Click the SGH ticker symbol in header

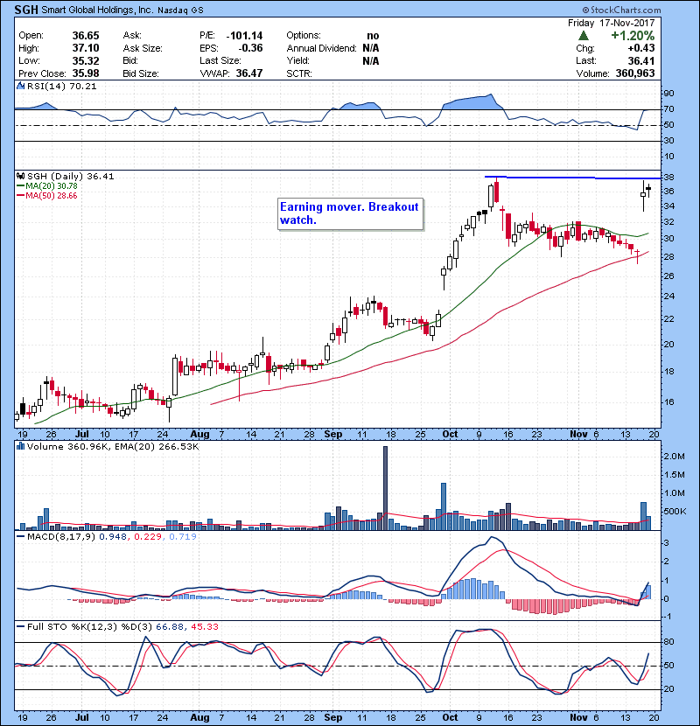26,10
